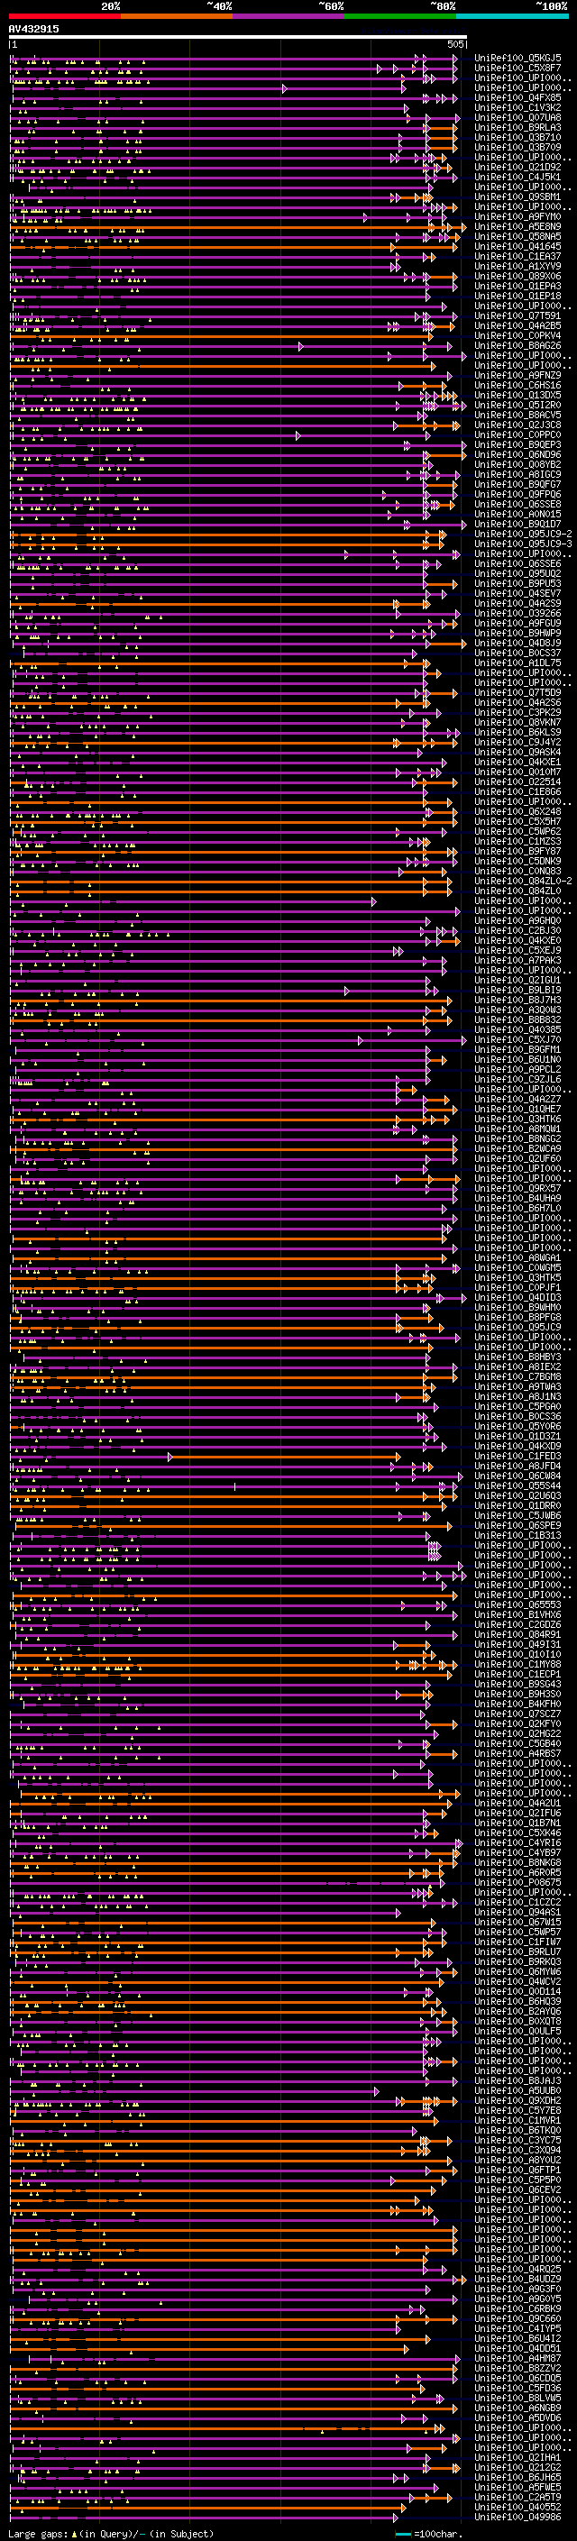Open hit UniRef100_Q5KGJ5
577x2541 pixels.
pos(517,59)
